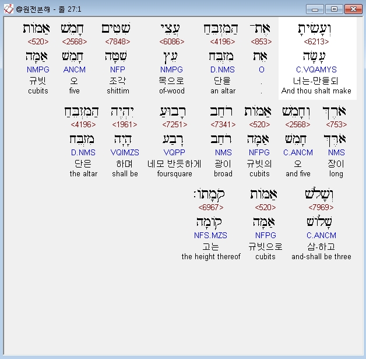Select parsing code C.ANCM above 'and five'
Screen dimensions: 366x359
pyautogui.click(x=298, y=152)
